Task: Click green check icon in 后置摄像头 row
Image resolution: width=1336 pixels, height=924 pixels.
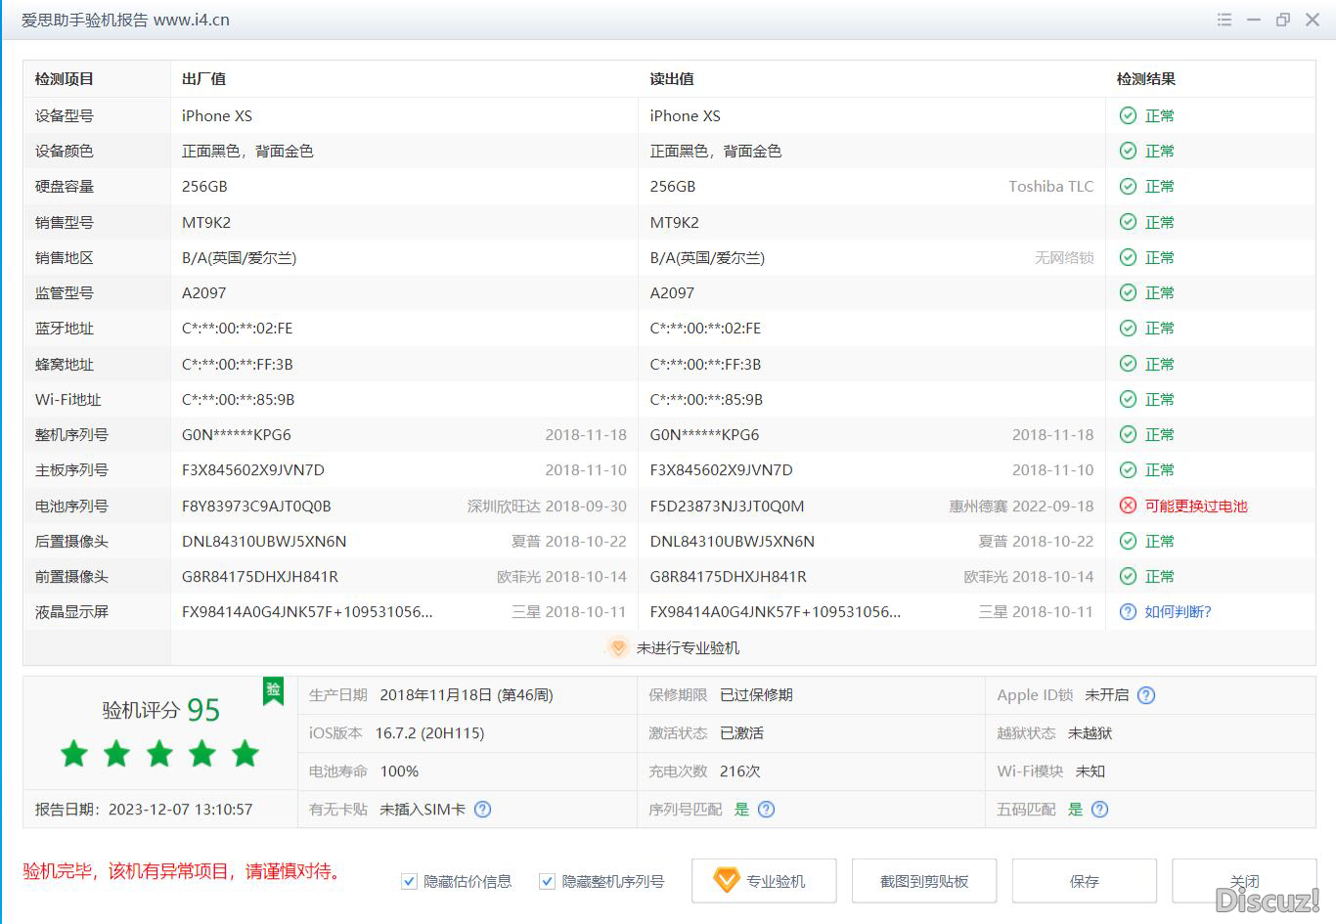Action: pyautogui.click(x=1128, y=541)
